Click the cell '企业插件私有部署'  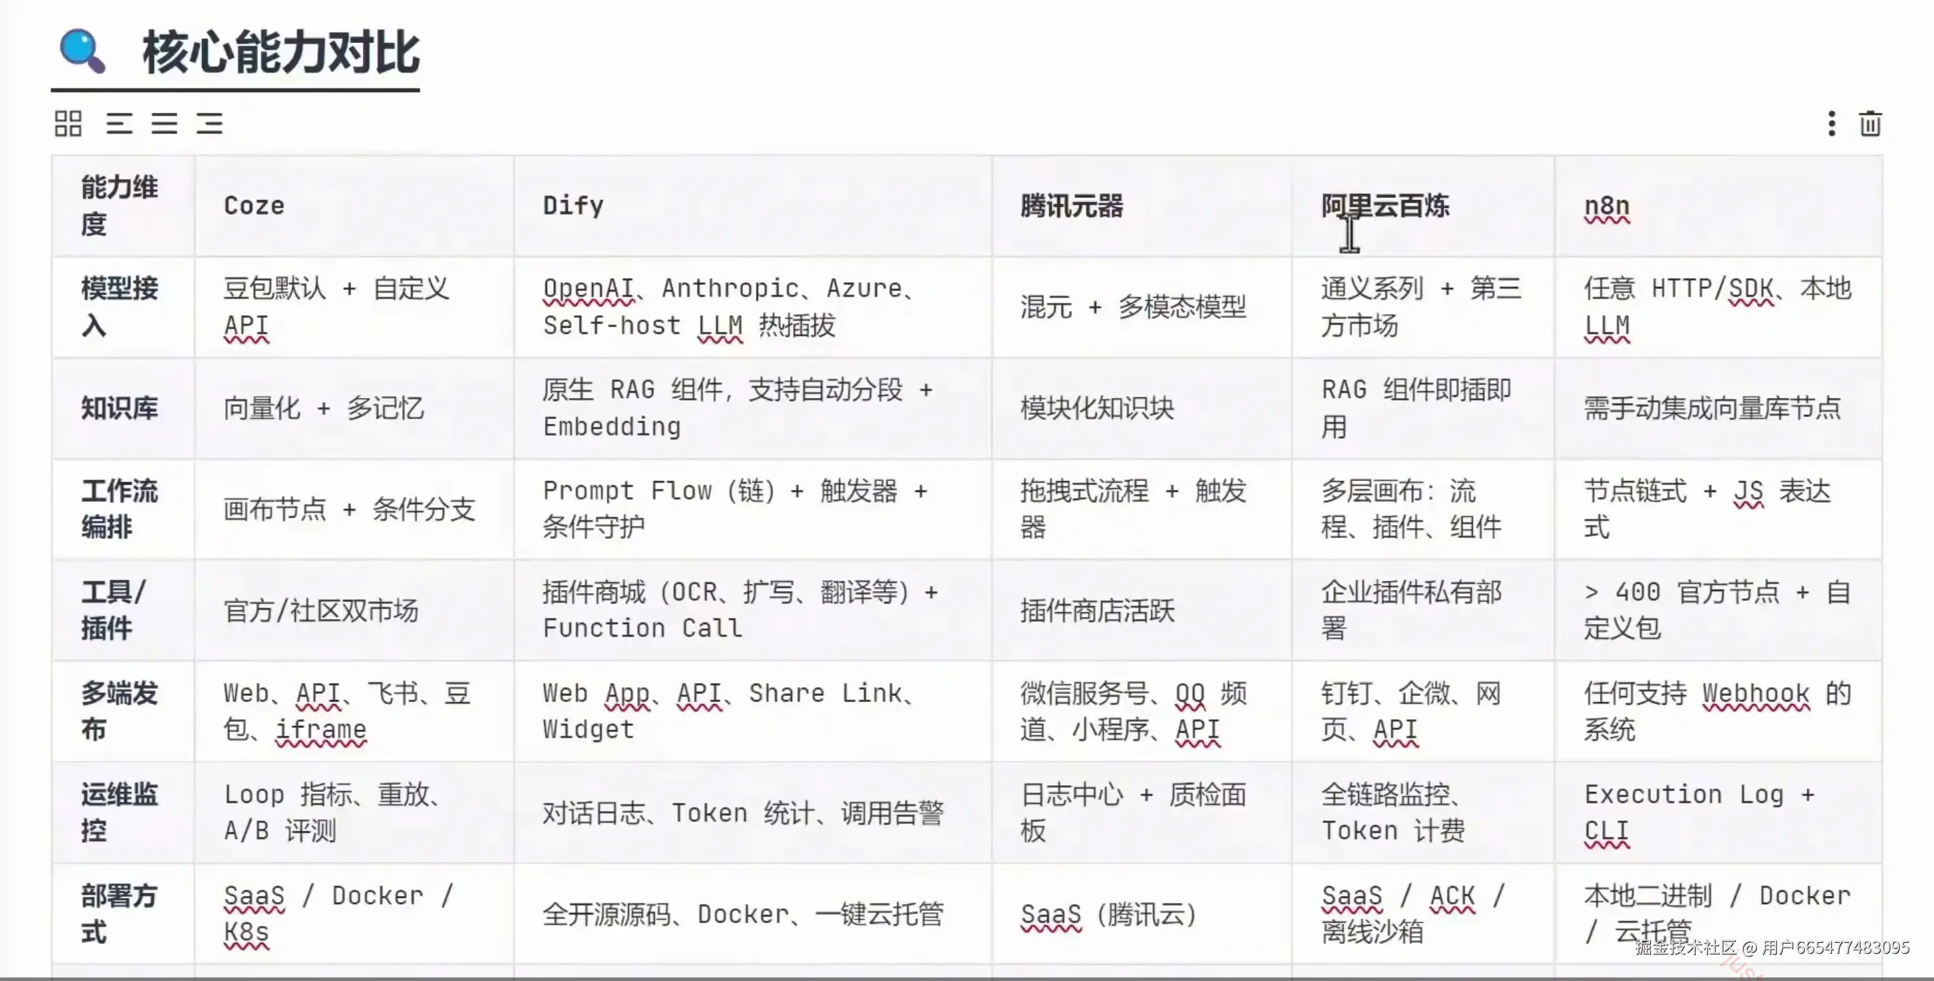coord(1424,610)
